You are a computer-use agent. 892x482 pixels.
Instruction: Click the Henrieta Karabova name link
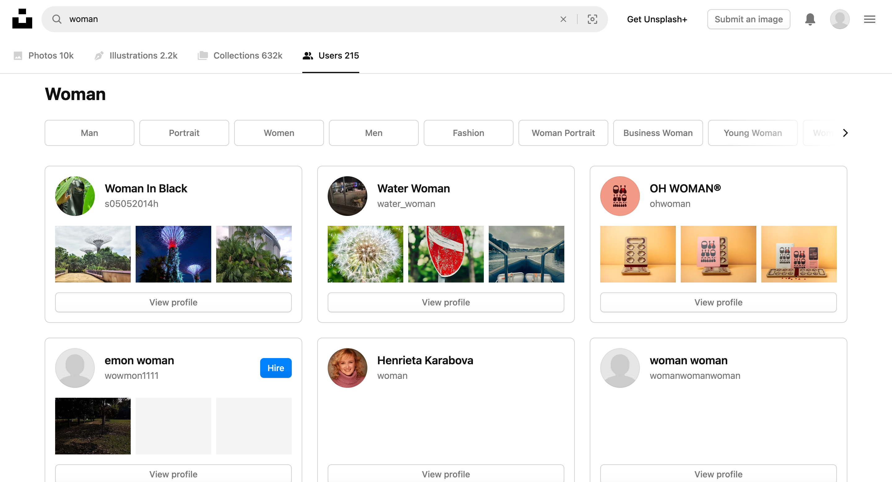425,361
